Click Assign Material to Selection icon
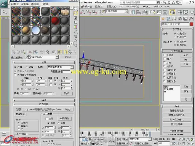 24,52
